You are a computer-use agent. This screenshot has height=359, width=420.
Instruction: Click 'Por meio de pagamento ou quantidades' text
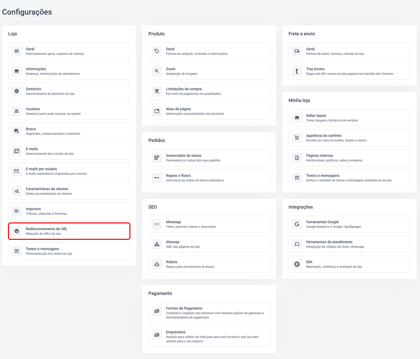[193, 94]
